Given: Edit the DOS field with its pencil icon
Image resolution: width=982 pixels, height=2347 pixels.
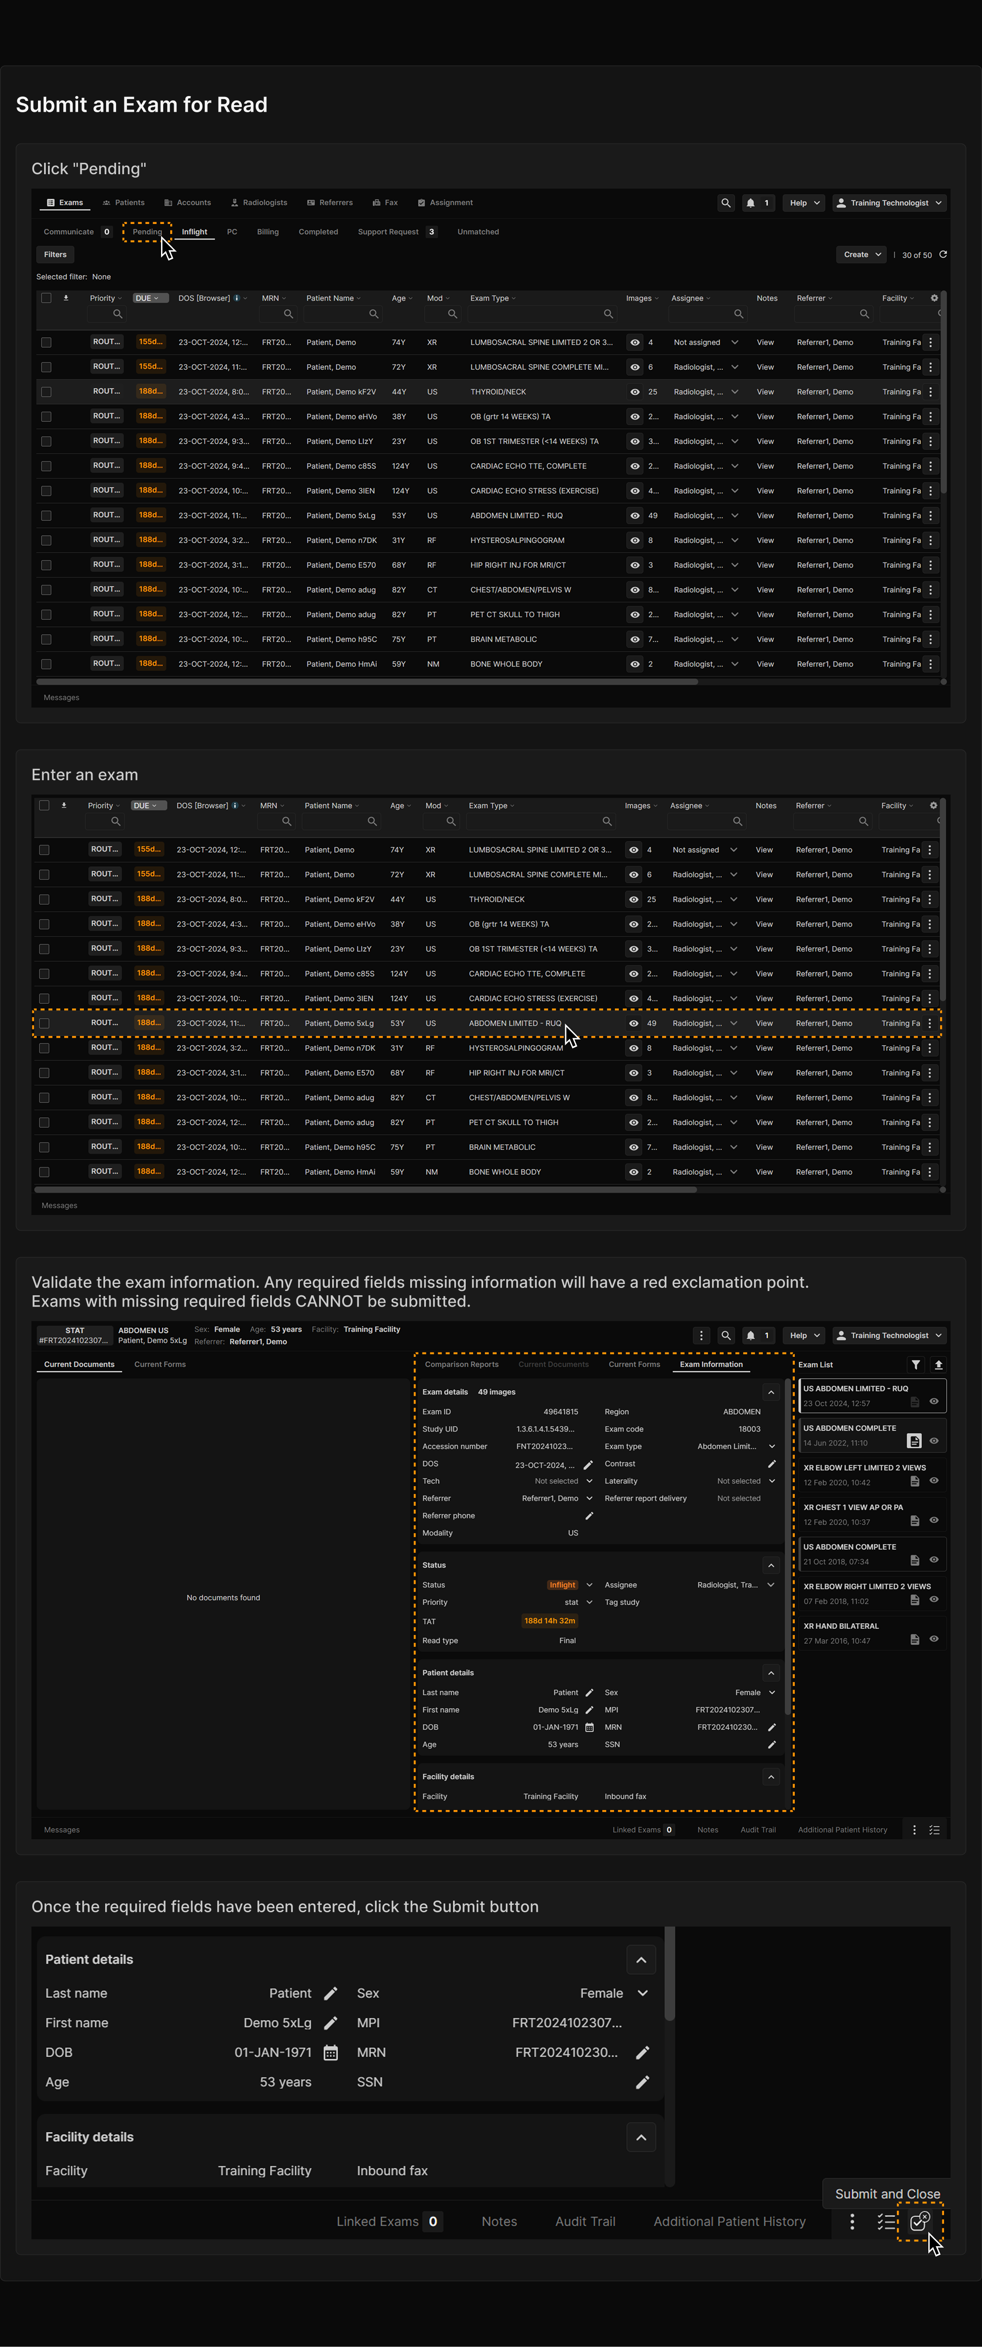Looking at the screenshot, I should point(588,1465).
